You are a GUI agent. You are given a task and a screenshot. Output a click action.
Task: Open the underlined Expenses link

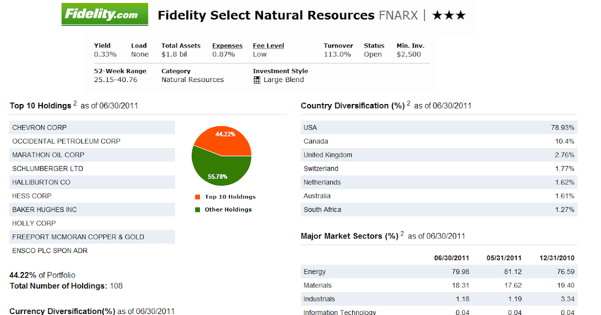coord(227,45)
